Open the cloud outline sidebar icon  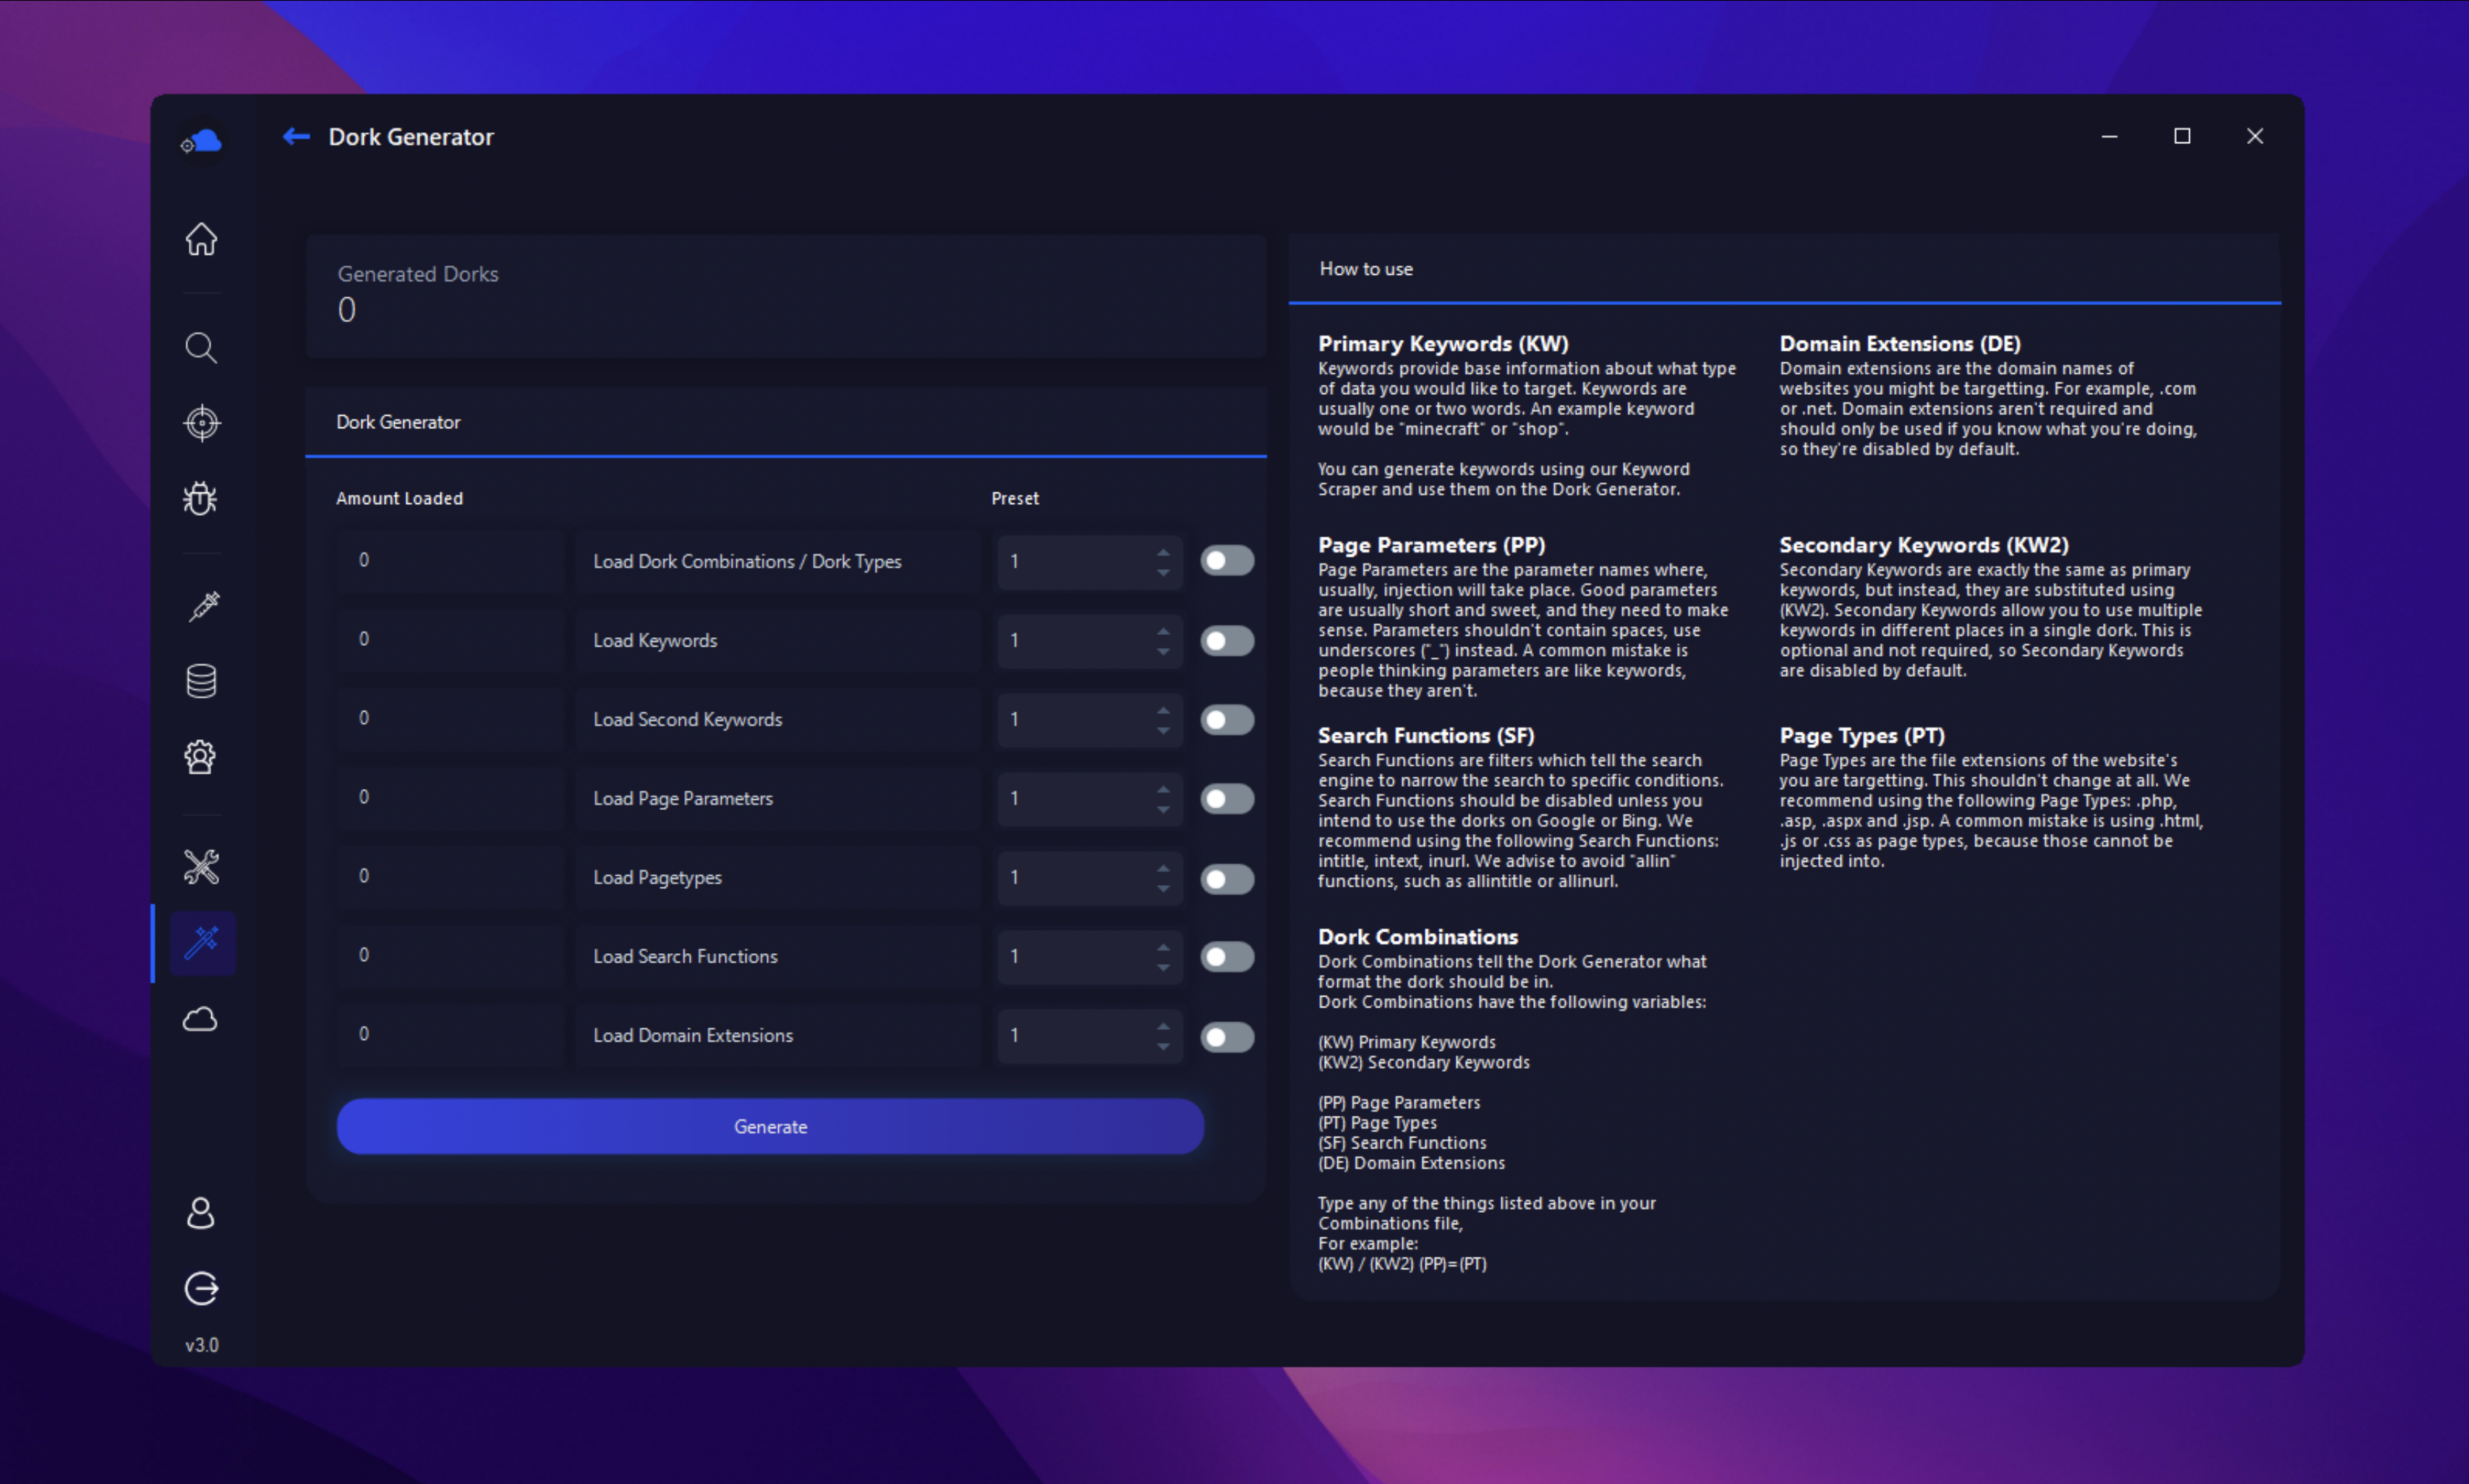200,1019
